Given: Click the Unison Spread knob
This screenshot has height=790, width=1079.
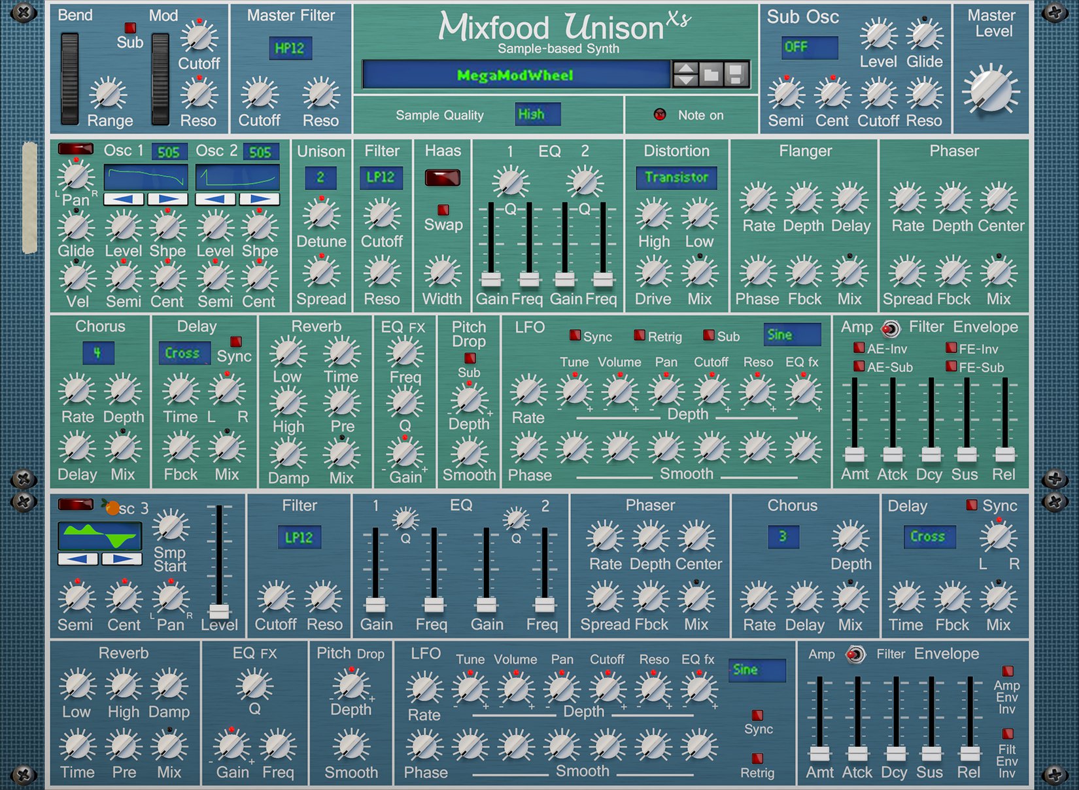Looking at the screenshot, I should point(321,273).
